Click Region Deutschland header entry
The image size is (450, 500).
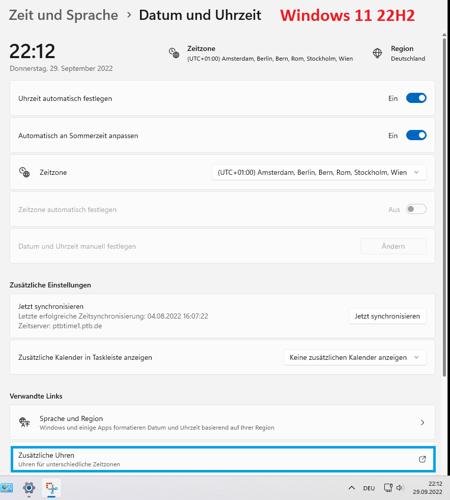[x=399, y=53]
